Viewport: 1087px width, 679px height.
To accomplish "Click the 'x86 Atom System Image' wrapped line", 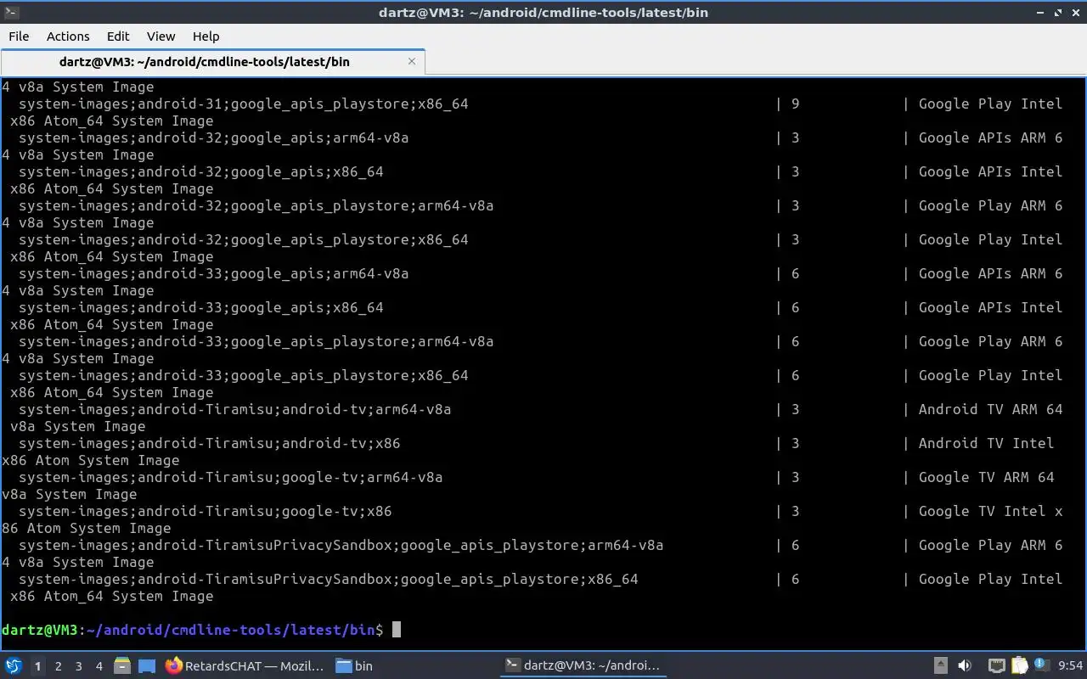I will click(90, 460).
